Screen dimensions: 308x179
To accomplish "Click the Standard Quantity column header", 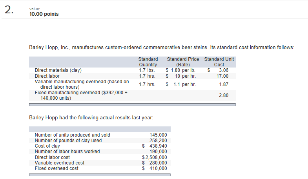I will [x=148, y=62].
